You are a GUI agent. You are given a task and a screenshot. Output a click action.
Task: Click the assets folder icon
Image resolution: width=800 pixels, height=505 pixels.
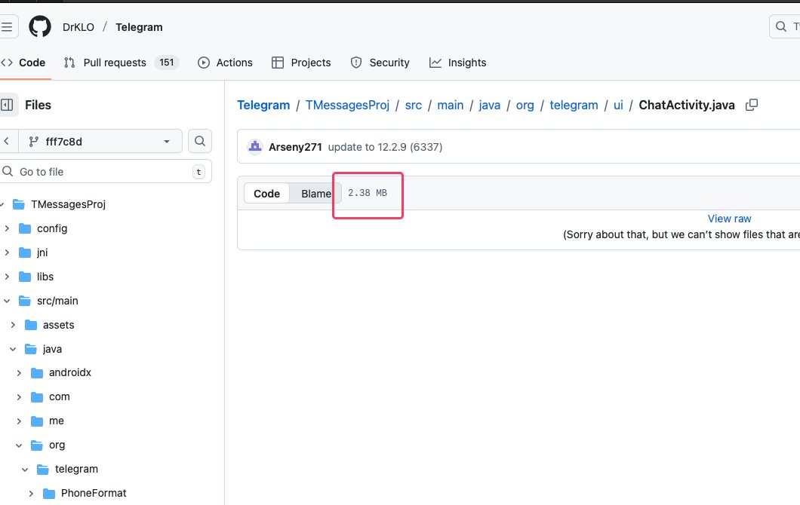[31, 325]
